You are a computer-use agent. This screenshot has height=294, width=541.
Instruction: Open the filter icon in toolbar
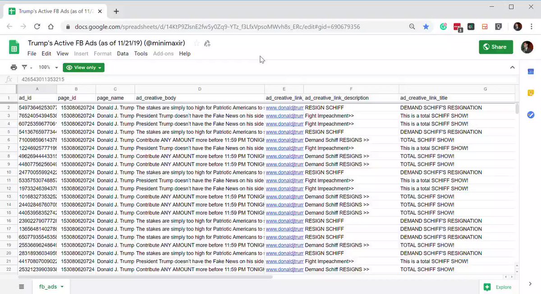(24, 67)
